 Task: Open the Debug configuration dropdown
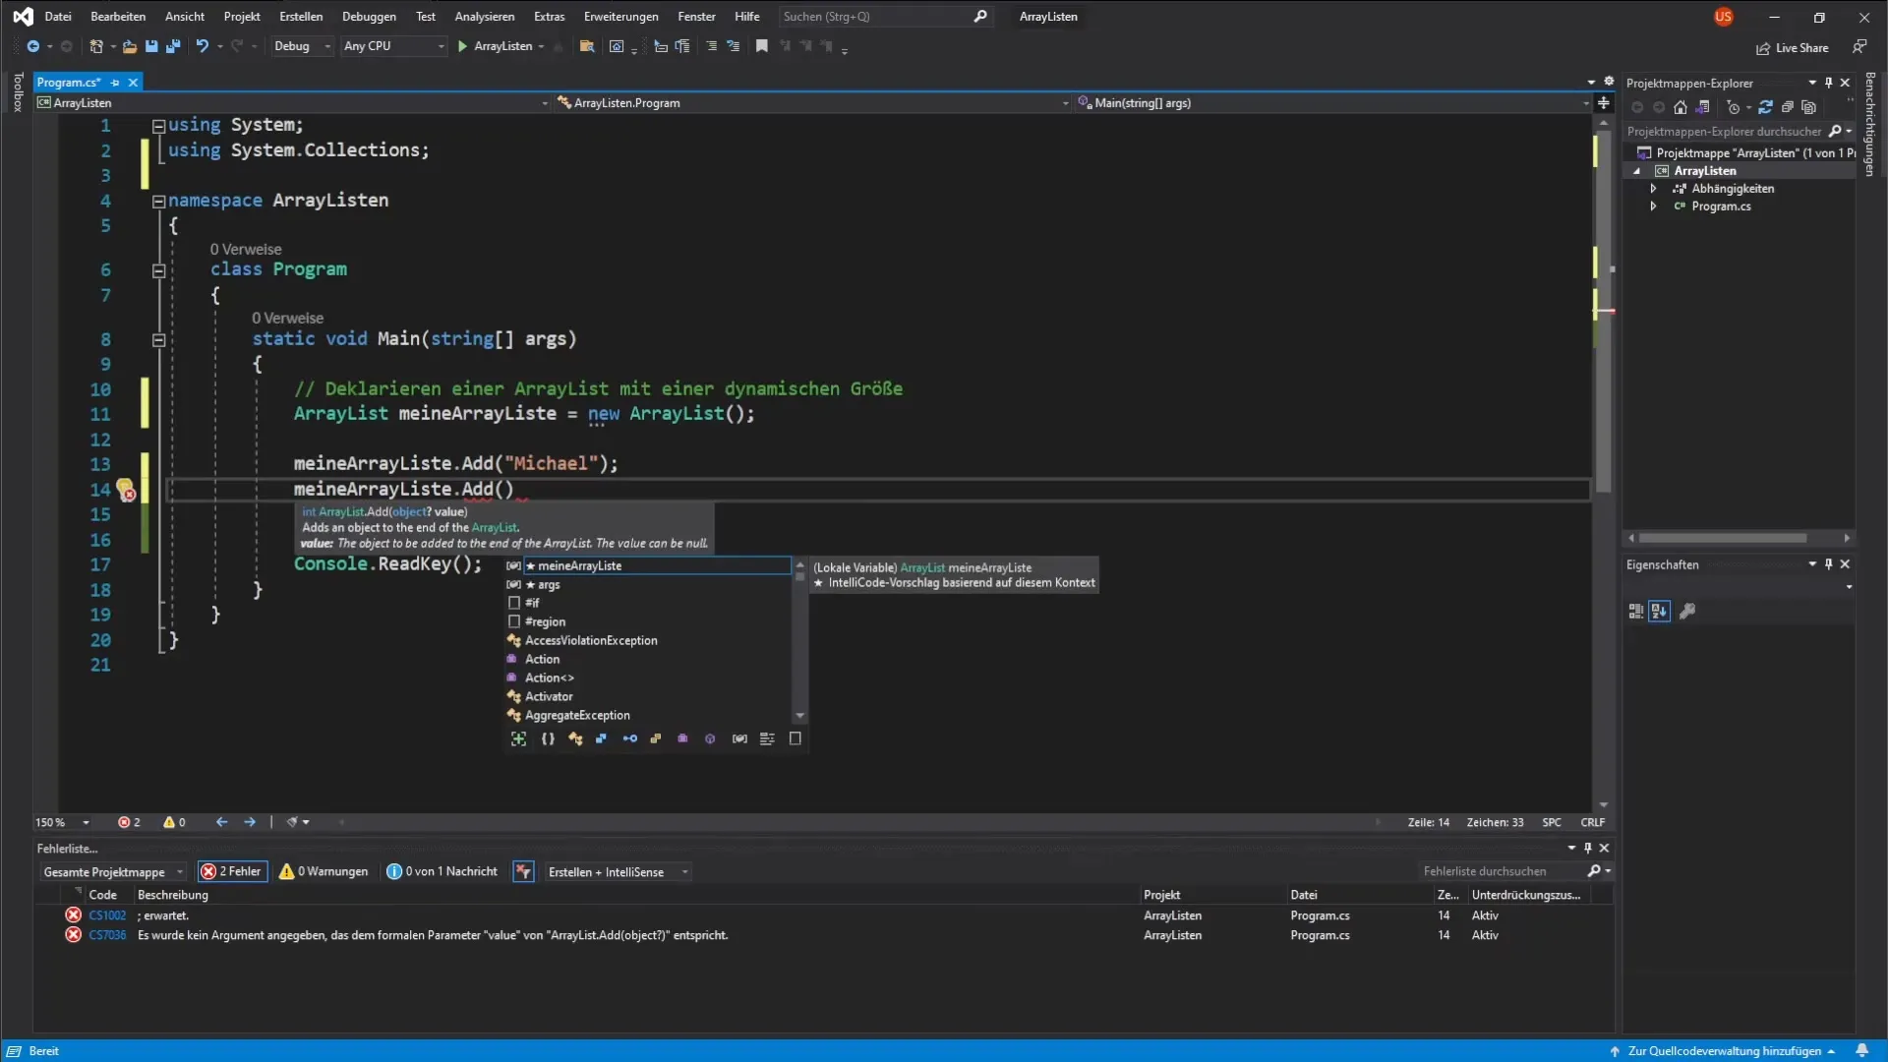pos(302,46)
